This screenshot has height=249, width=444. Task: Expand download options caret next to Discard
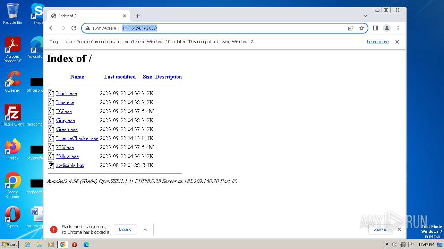pos(145,229)
